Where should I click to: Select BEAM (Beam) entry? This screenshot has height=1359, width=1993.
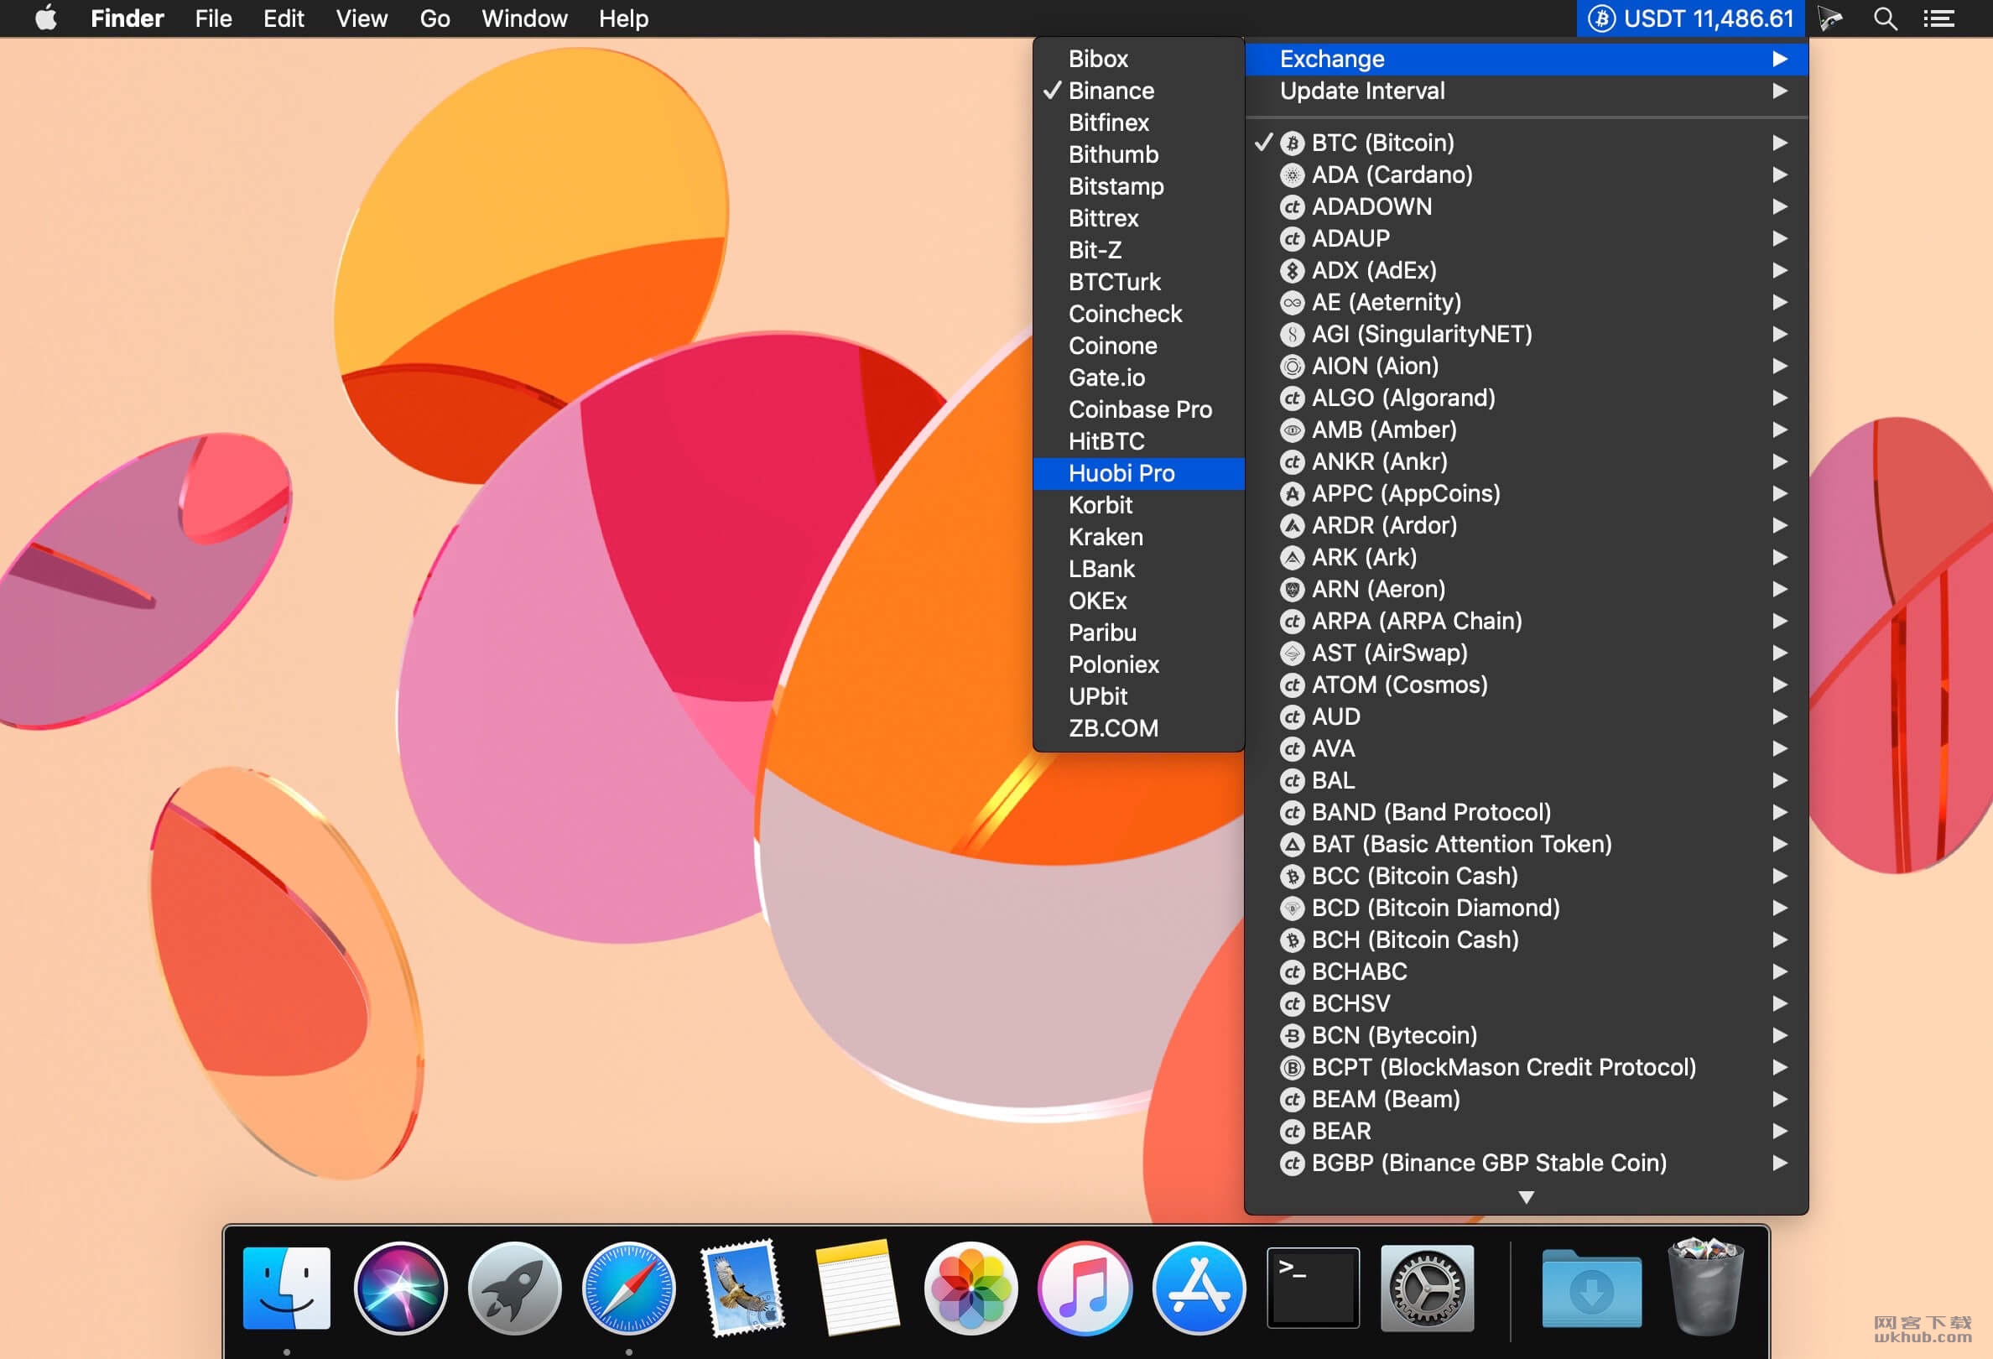(1527, 1099)
